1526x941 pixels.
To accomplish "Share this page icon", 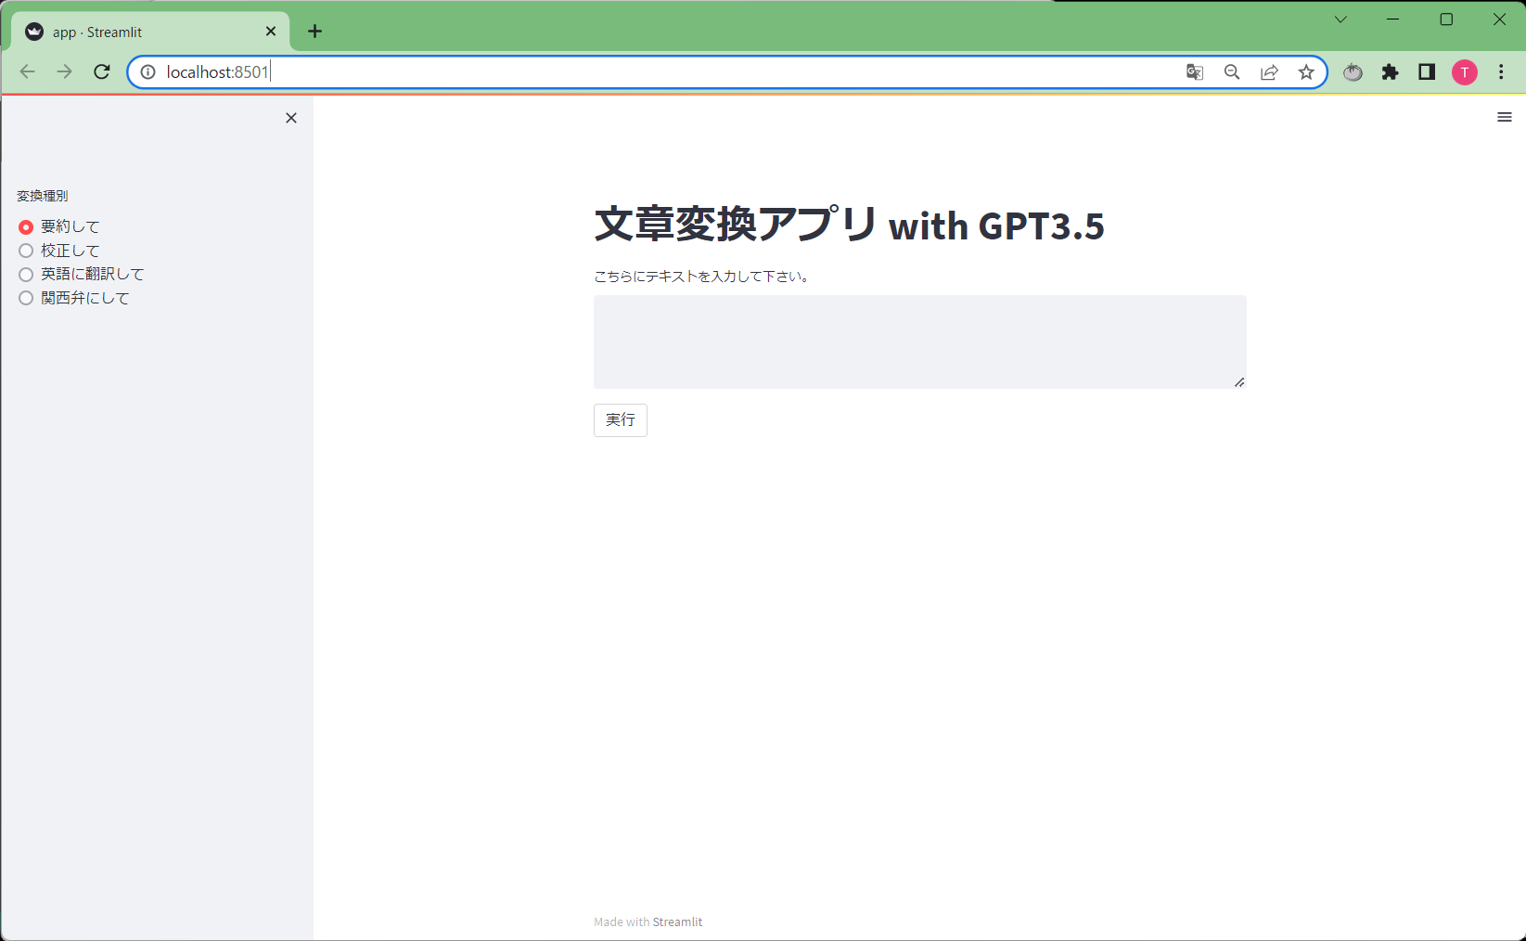I will coord(1269,71).
